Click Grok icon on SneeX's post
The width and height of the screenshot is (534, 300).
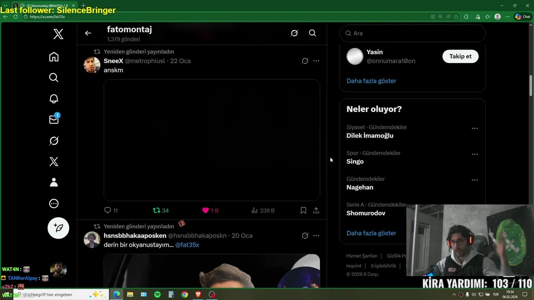click(305, 61)
